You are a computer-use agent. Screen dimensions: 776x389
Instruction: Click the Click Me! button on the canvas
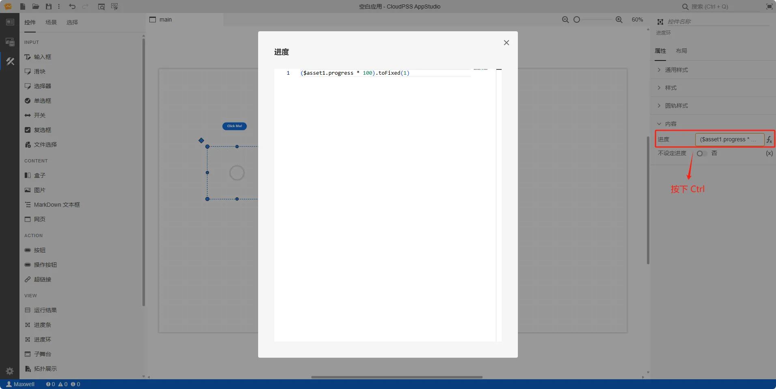pos(235,126)
